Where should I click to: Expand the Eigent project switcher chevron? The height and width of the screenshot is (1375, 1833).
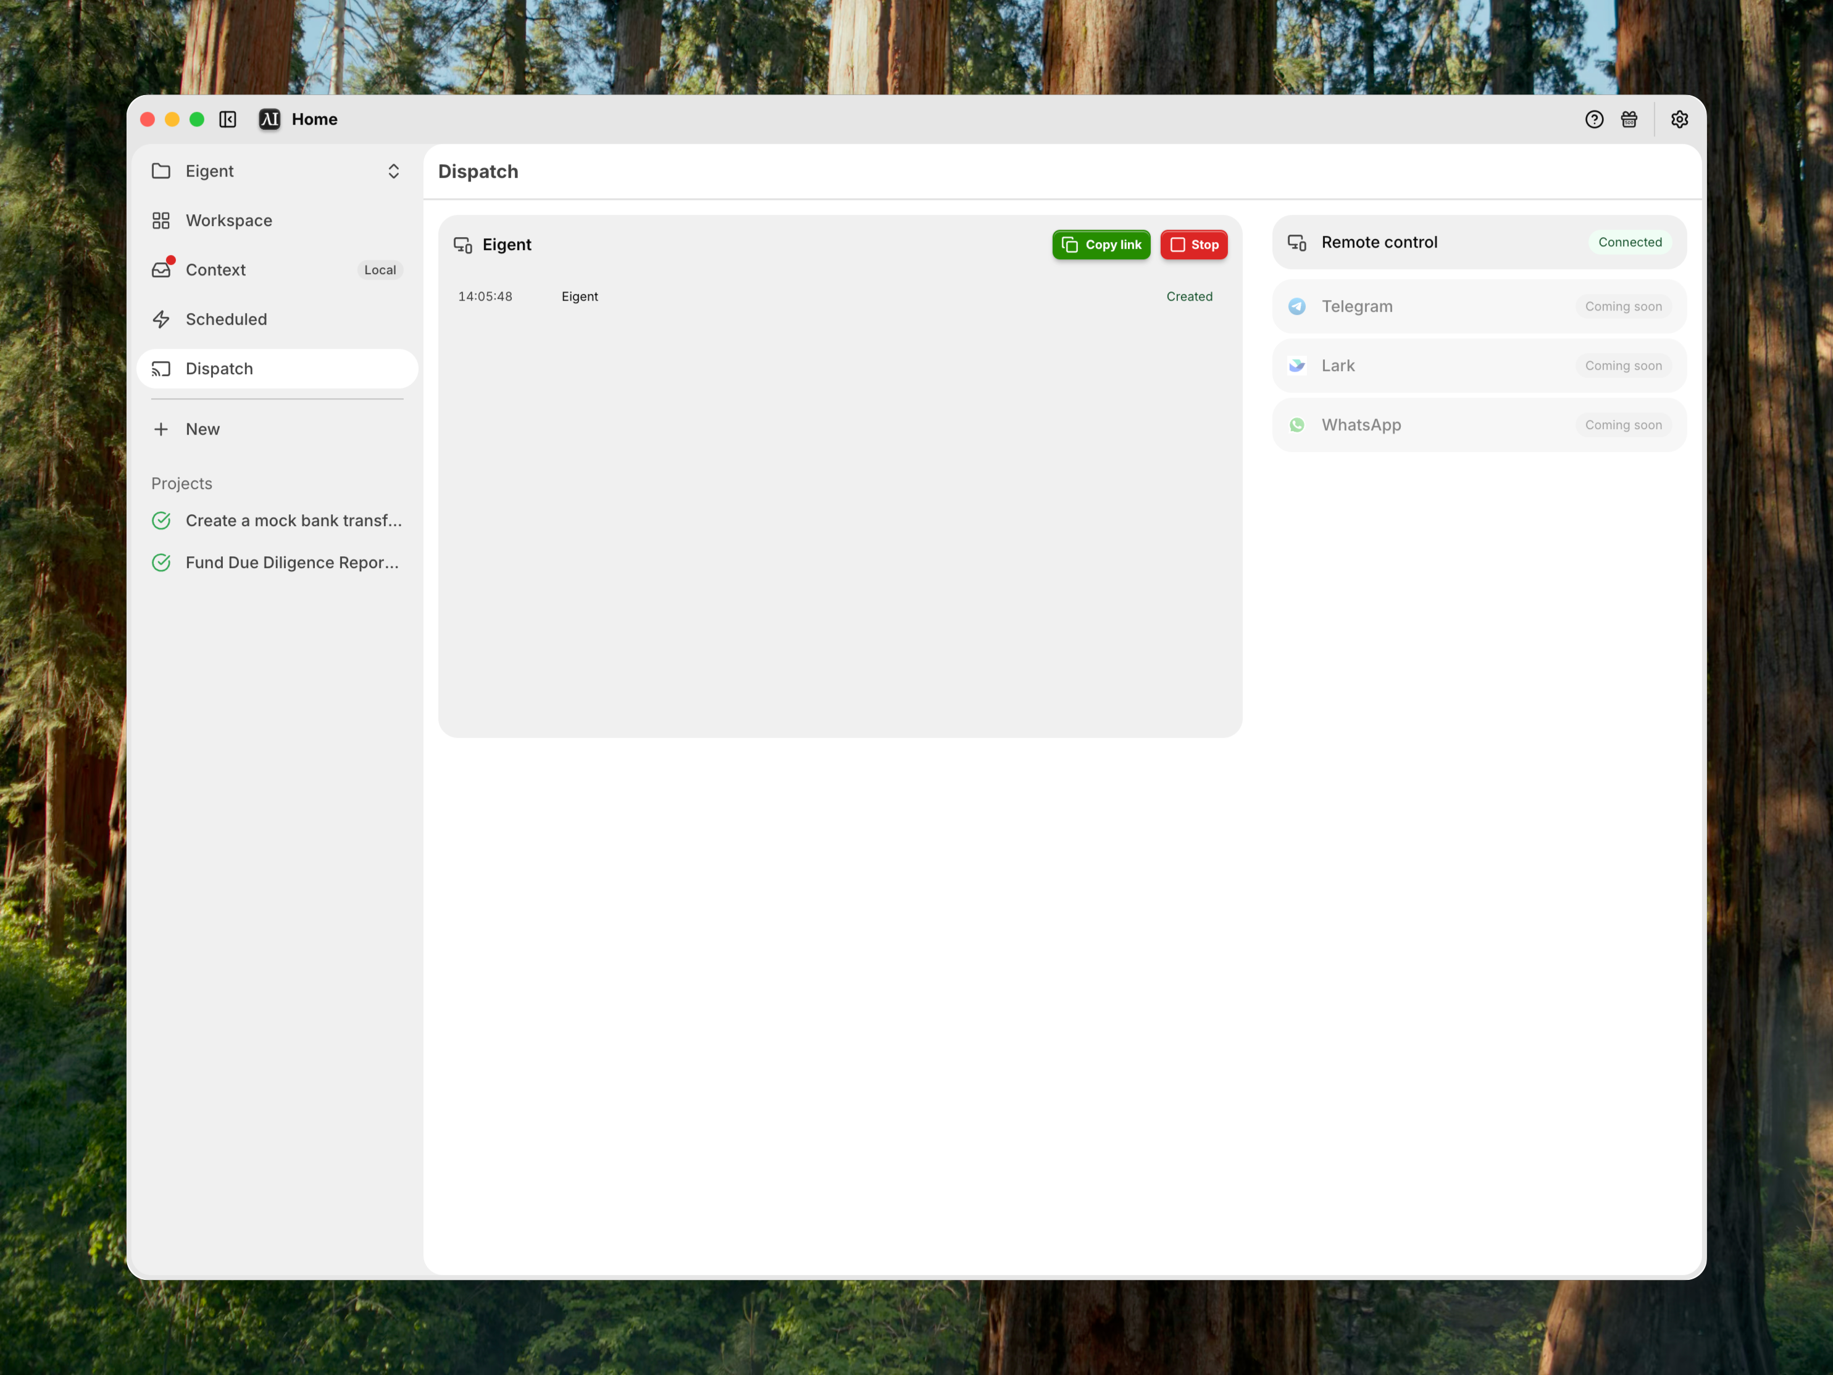[x=394, y=171]
